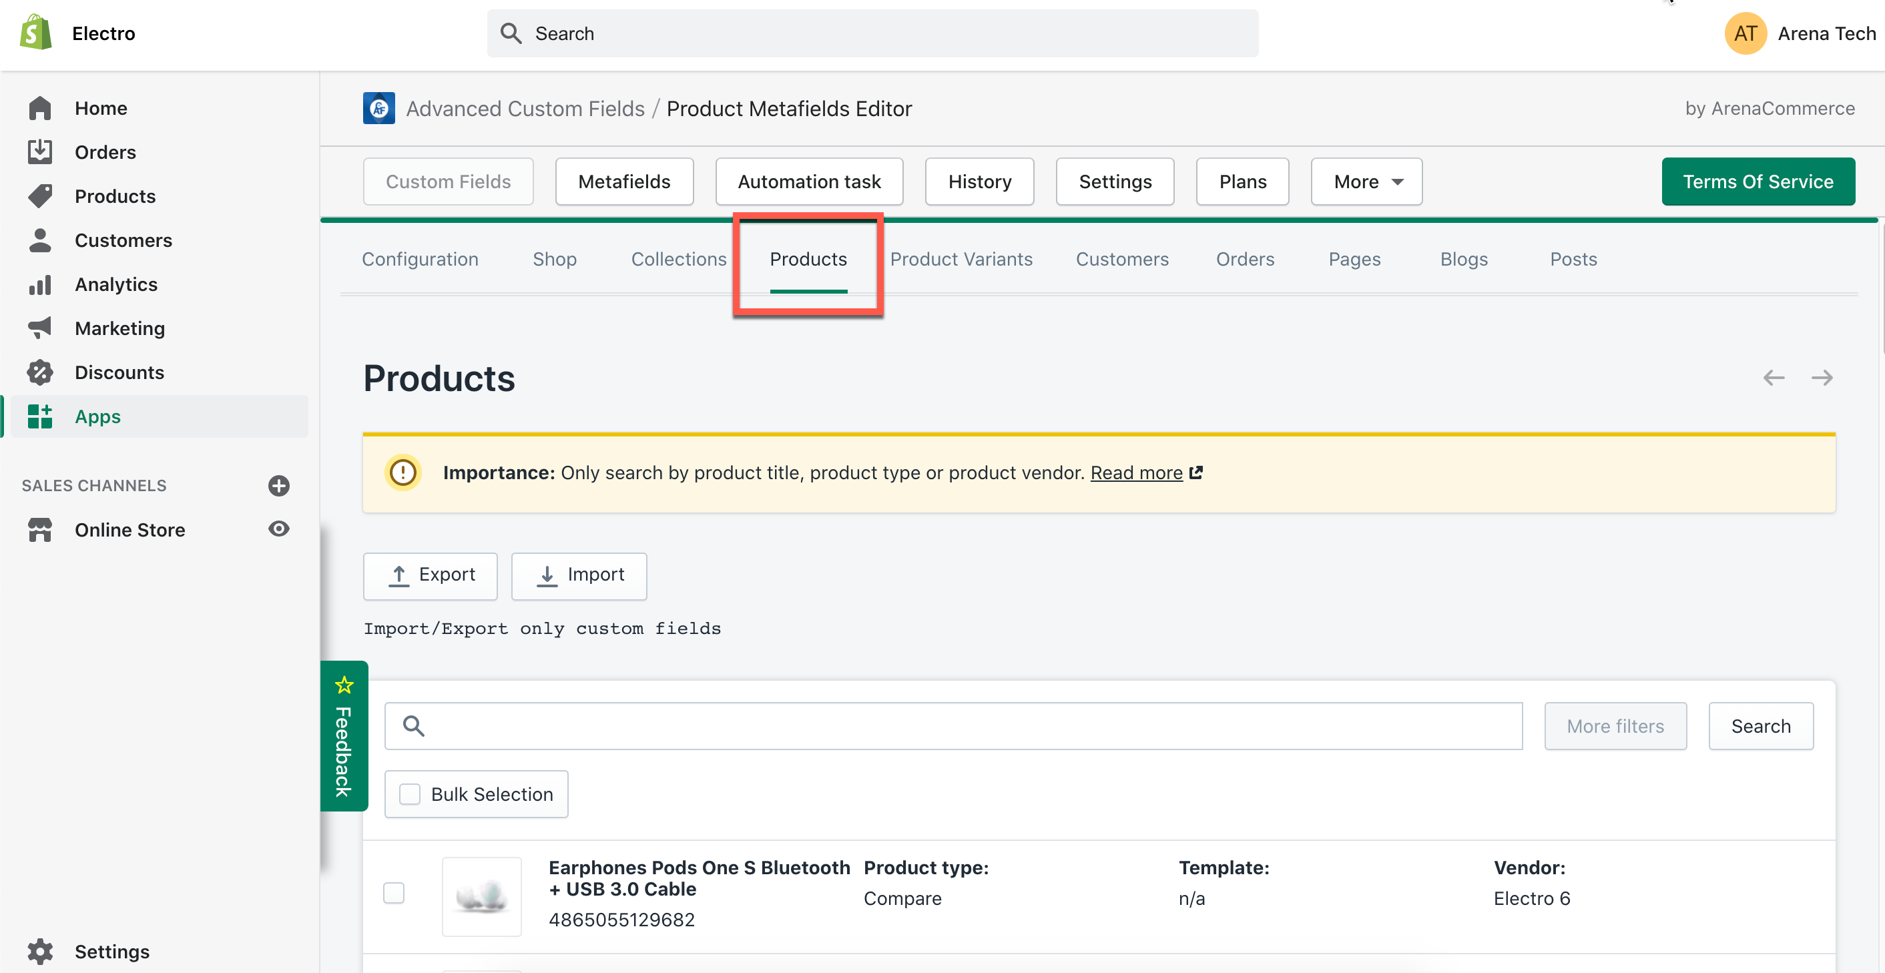This screenshot has height=973, width=1885.
Task: Follow the Read more link
Action: [x=1135, y=472]
